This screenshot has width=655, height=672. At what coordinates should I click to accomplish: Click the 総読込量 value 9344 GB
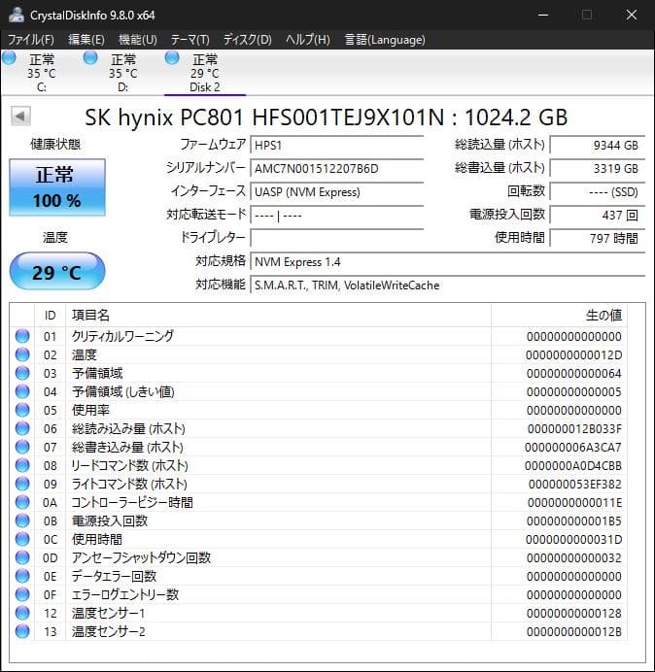click(597, 145)
